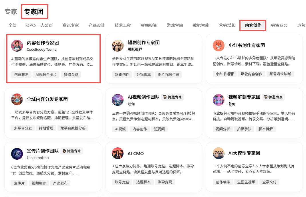Select the 专家团 heading tab
Viewport: 306px width, 197px height.
pos(34,12)
